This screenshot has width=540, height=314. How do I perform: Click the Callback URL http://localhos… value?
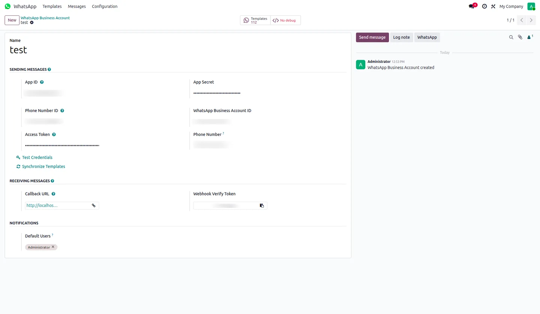tap(42, 205)
